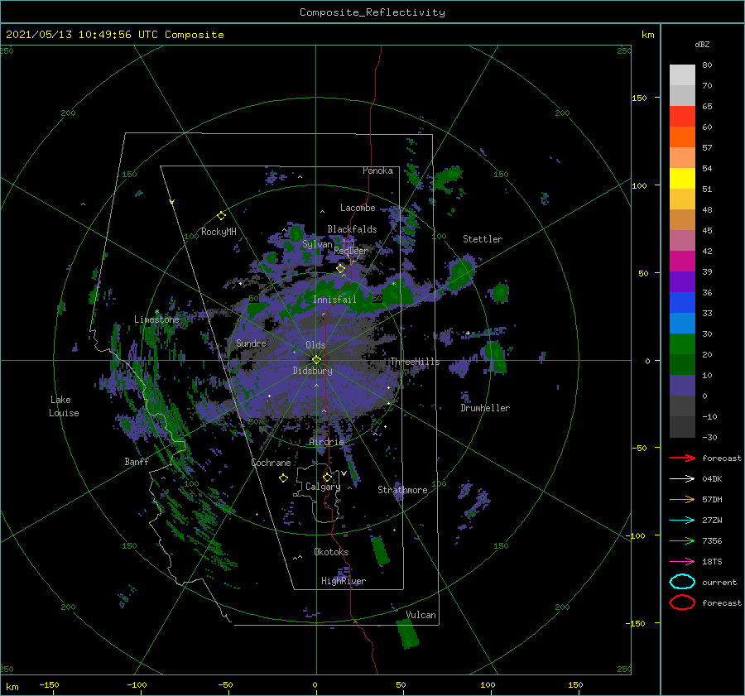This screenshot has height=696, width=745.
Task: Pick the bright green 20-30 dBZ swatch
Action: click(682, 344)
